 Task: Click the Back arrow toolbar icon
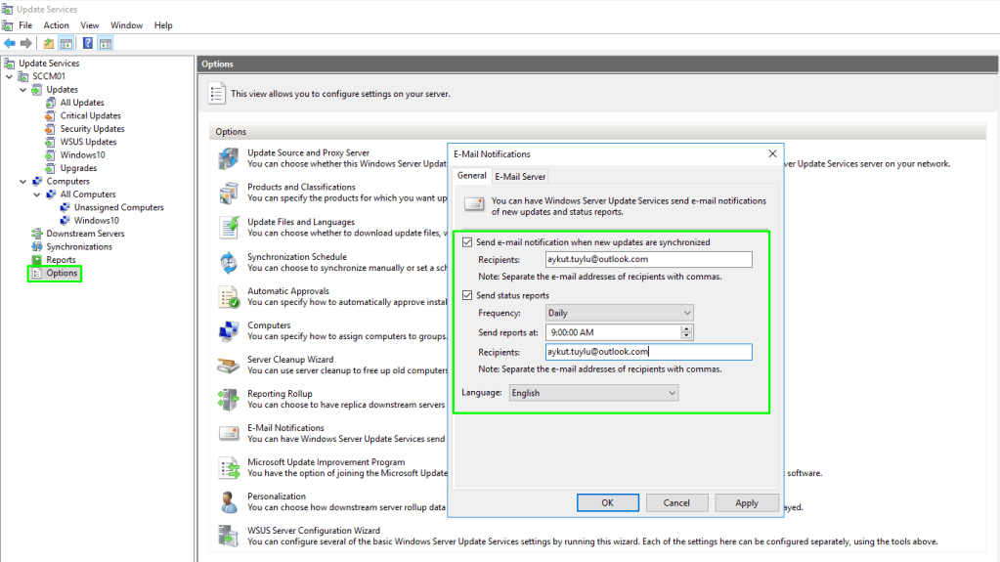[10, 43]
